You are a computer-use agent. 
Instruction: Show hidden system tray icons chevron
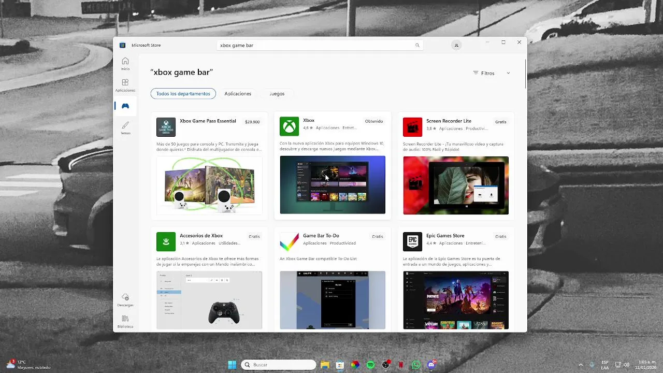click(581, 365)
